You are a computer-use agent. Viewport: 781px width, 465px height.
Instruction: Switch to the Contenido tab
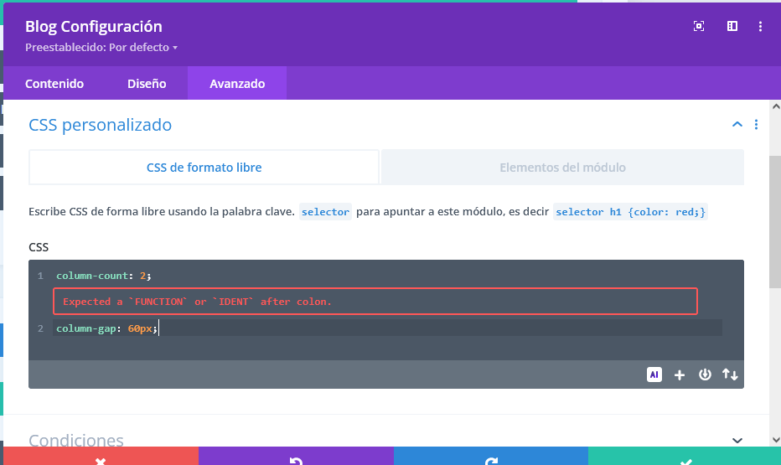coord(54,84)
